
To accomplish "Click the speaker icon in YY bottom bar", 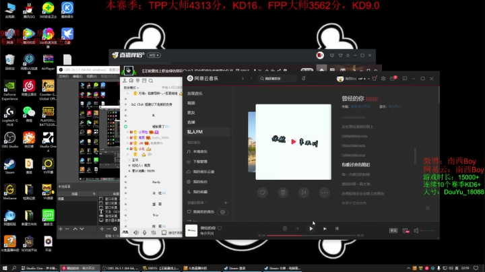I will tap(136, 232).
